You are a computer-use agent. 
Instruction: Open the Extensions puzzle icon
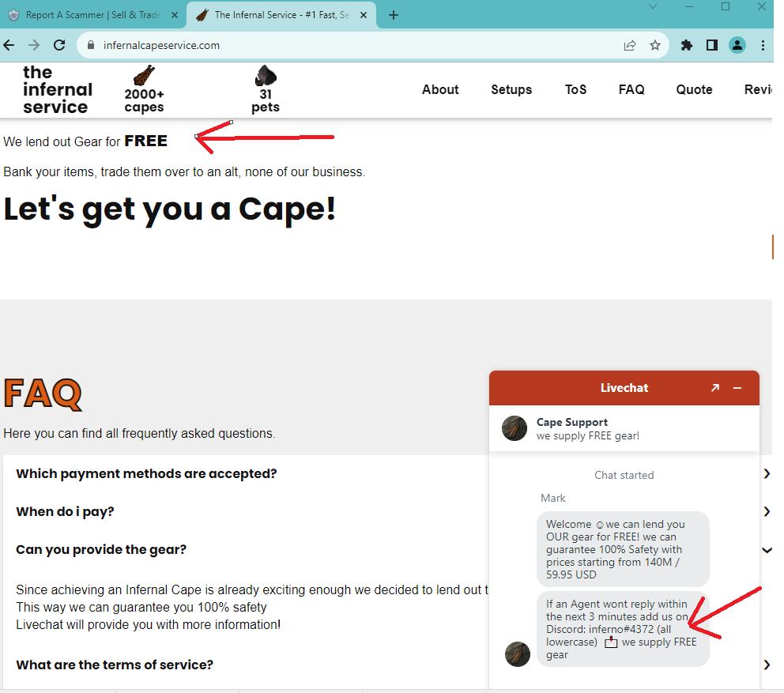[x=687, y=46]
